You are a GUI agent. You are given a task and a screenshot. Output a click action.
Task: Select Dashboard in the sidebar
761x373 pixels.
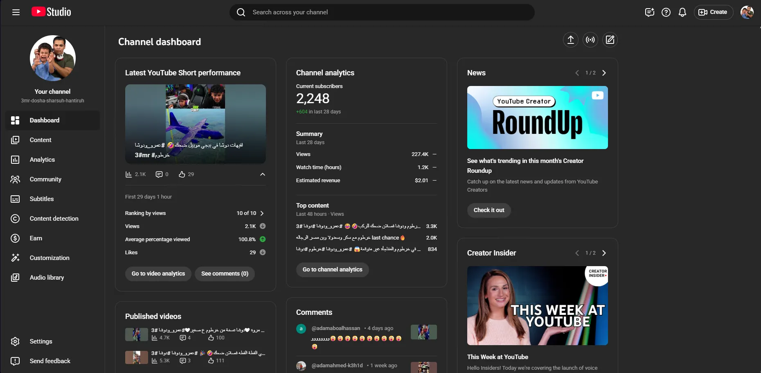click(x=53, y=120)
